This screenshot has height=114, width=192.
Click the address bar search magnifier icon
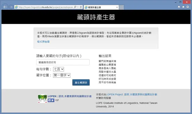(75, 7)
